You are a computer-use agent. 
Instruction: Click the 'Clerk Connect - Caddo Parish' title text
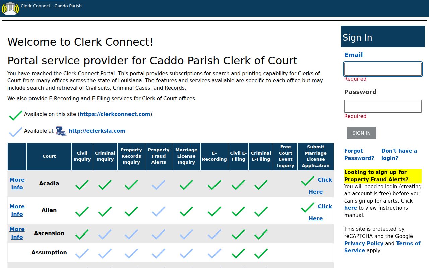51,6
